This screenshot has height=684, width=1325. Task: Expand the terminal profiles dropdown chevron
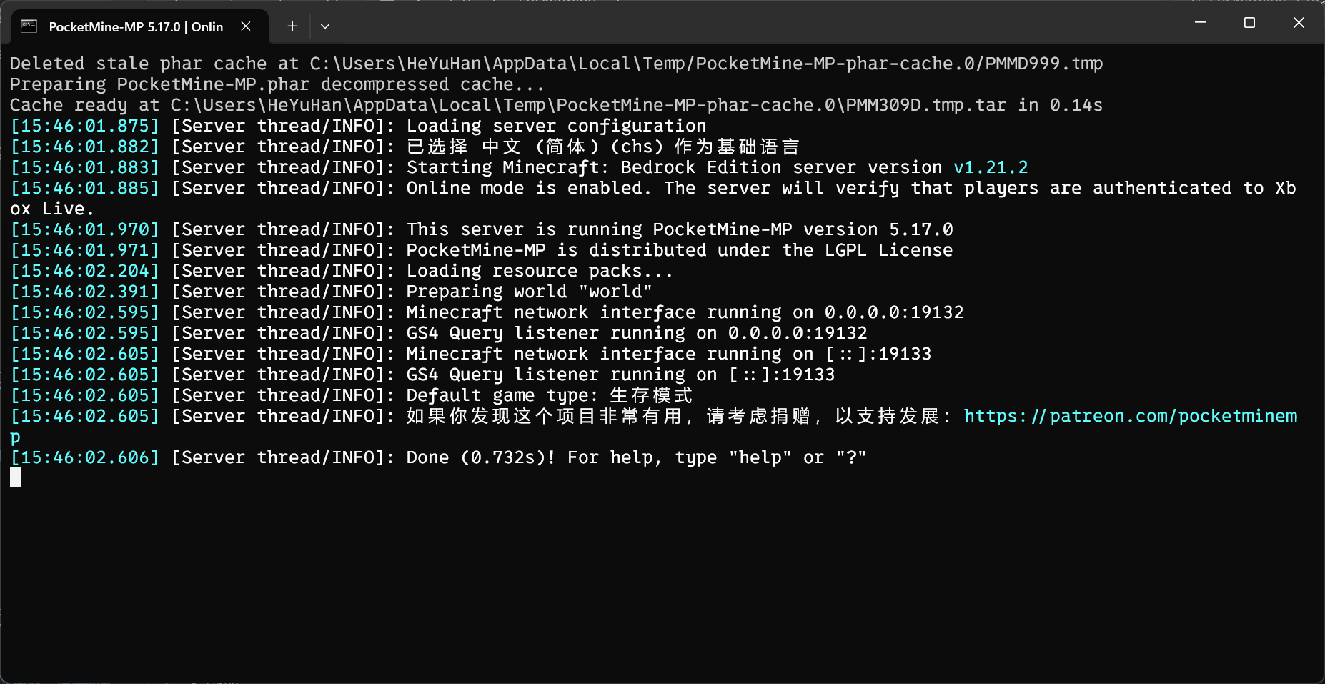(325, 26)
